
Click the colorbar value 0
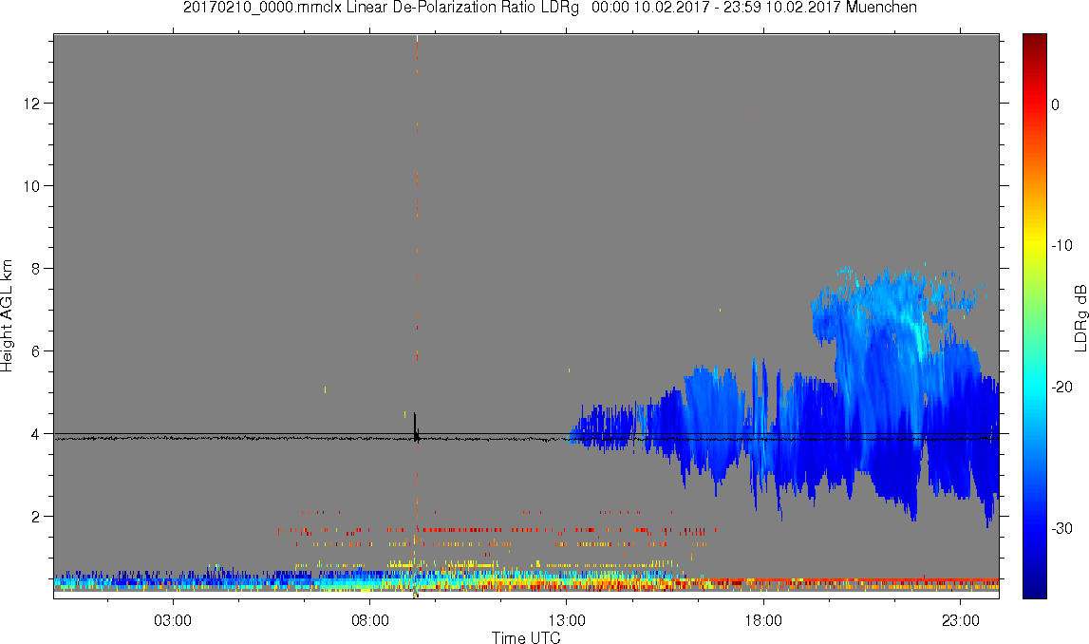(1056, 104)
